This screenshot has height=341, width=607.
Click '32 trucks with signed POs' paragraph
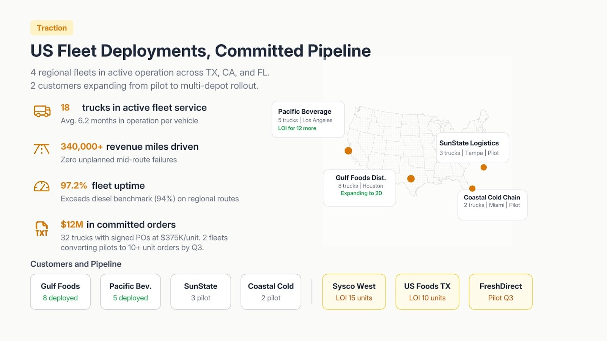click(144, 242)
